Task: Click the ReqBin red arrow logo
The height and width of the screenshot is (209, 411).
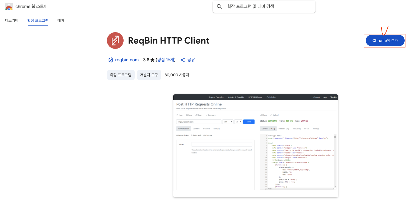Action: pos(115,41)
